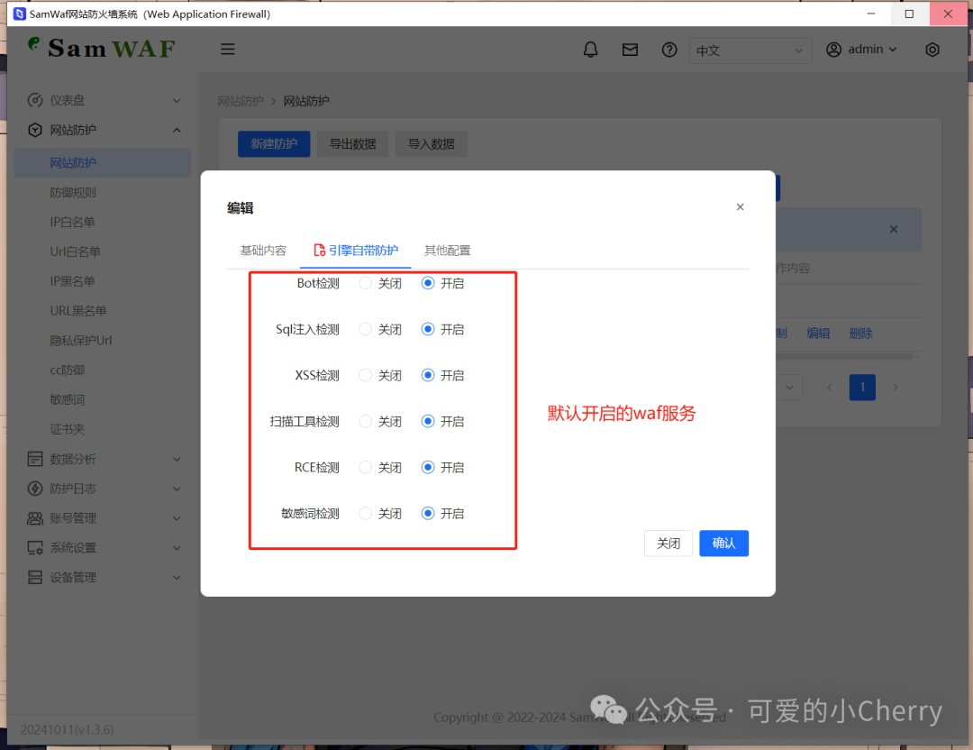Click the 数据分析 icon in sidebar
Viewport: 973px width, 750px height.
[x=35, y=459]
